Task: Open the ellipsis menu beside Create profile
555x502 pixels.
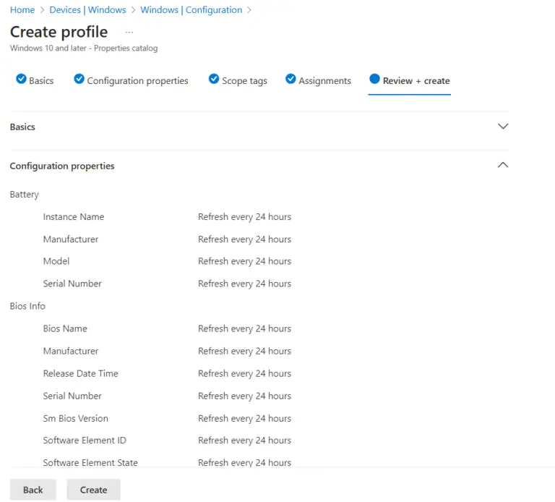Action: 129,33
